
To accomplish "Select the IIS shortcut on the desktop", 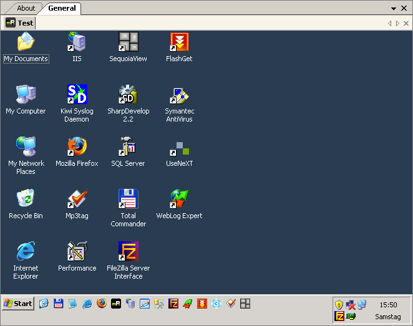I will 77,47.
